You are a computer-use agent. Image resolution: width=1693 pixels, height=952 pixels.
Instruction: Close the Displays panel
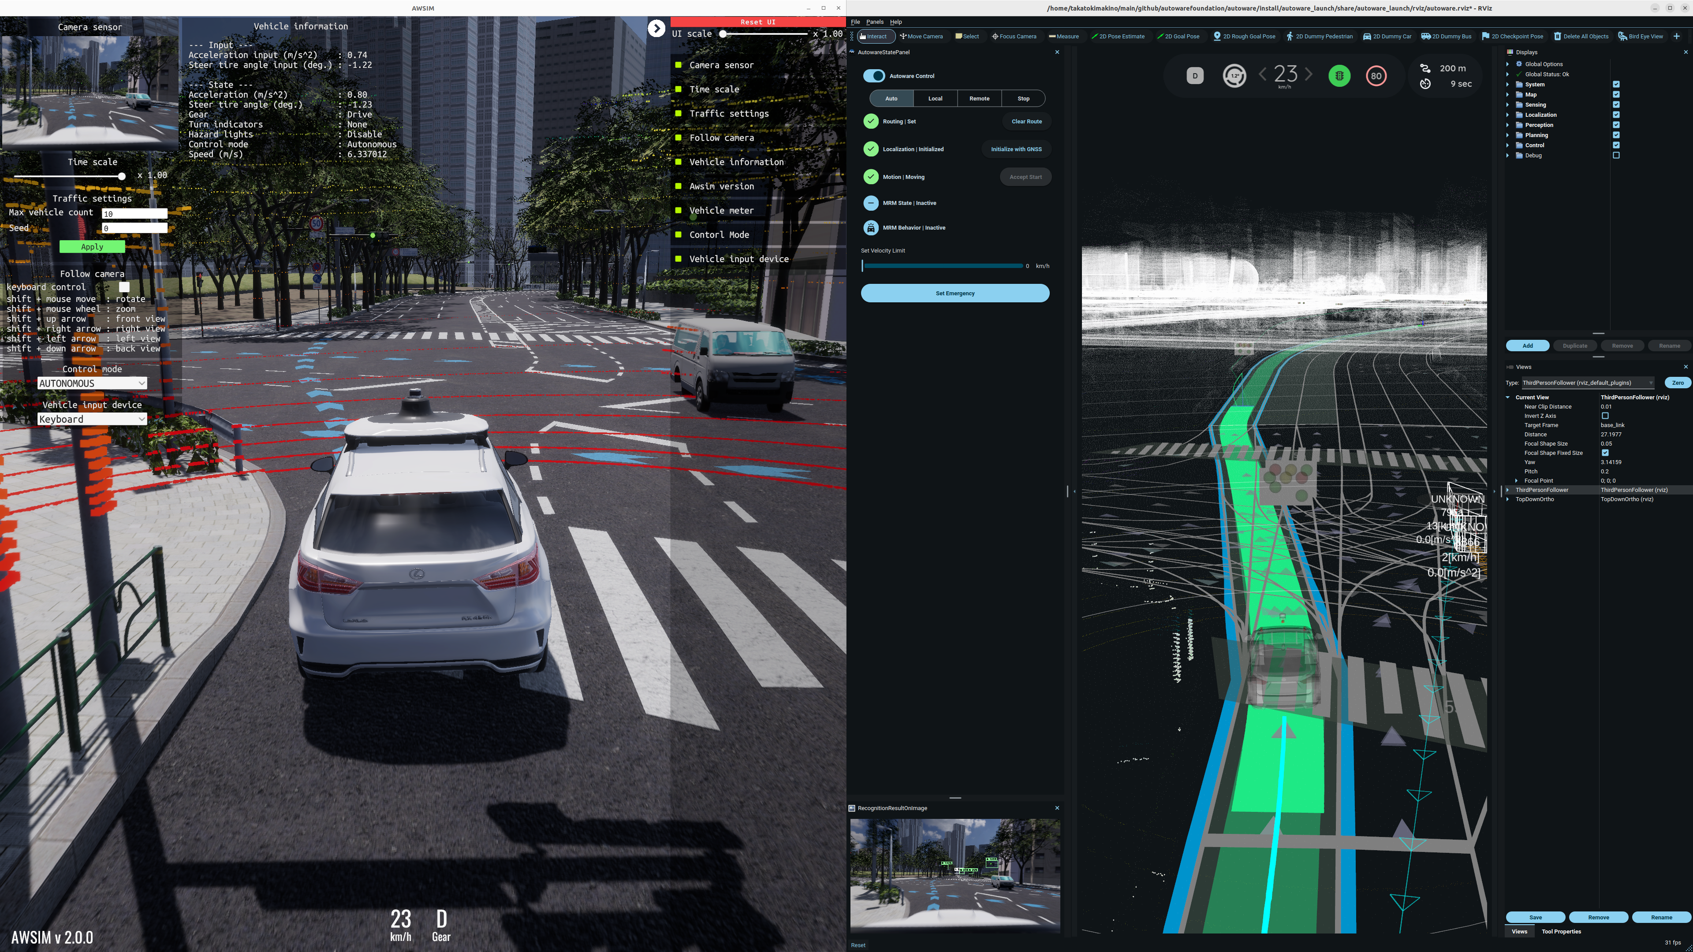1685,52
